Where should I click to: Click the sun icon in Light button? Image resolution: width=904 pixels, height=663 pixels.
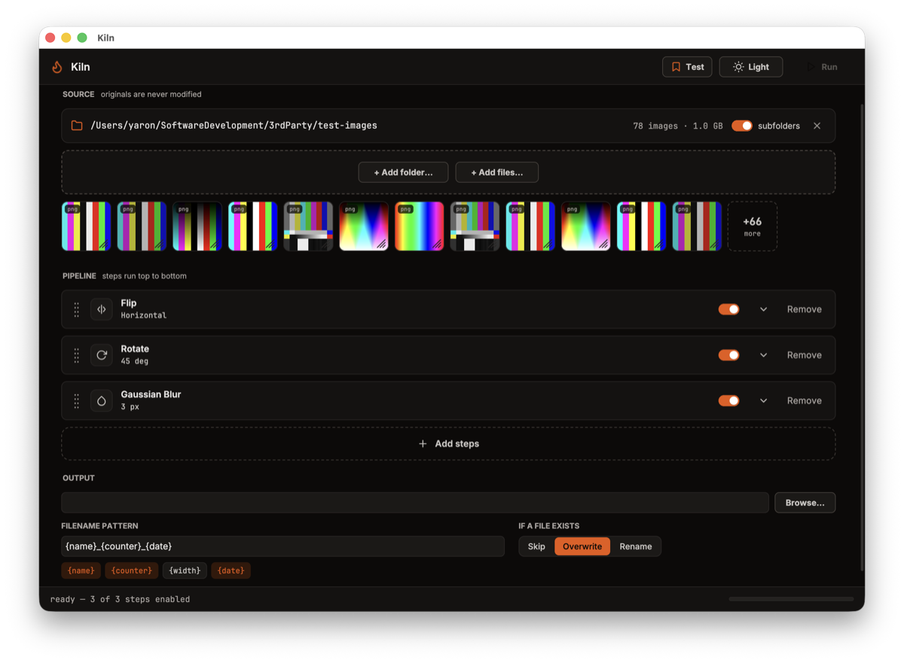tap(738, 67)
